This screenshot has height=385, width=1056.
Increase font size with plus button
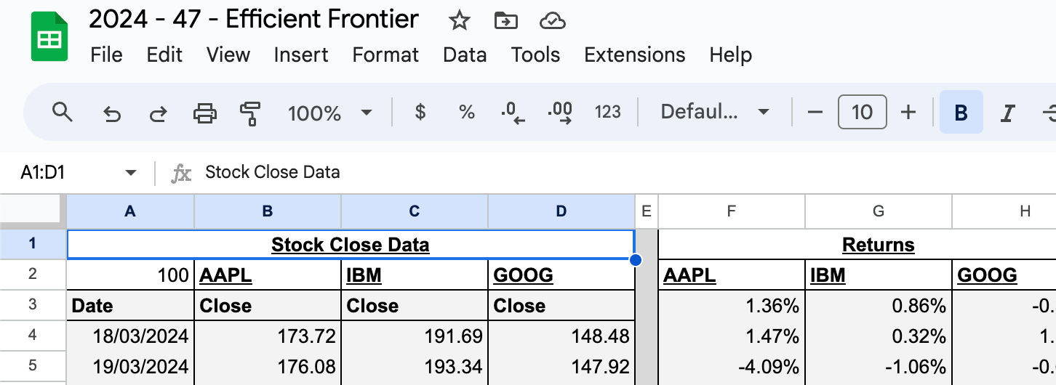click(x=908, y=113)
